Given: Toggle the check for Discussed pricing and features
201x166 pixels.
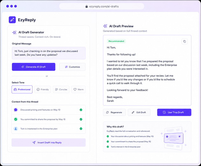Looking at the screenshot, I should point(81,110).
